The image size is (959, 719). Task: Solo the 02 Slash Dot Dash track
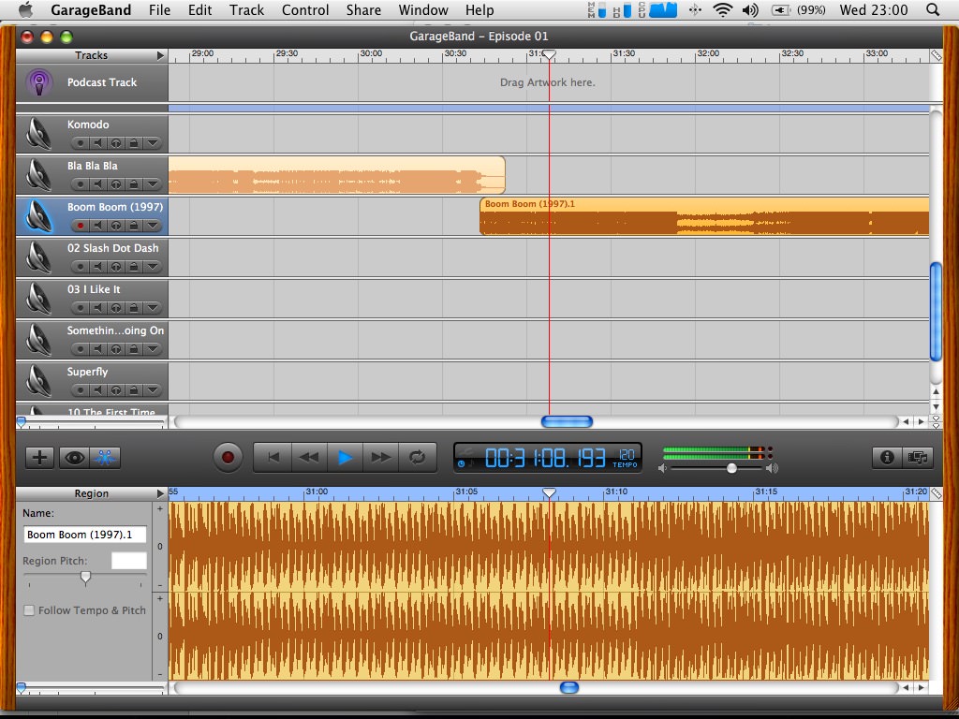pyautogui.click(x=115, y=267)
